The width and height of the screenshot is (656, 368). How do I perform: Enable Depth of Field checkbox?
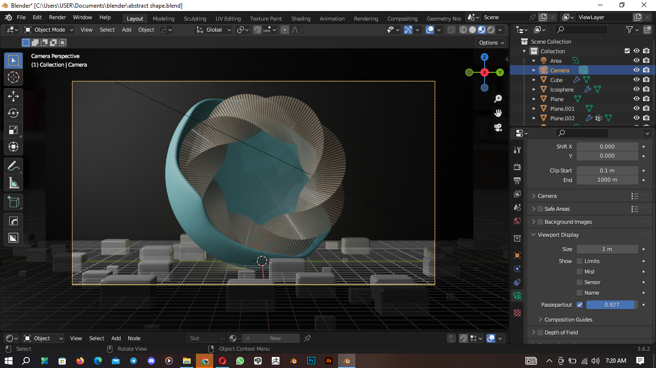[x=540, y=333]
